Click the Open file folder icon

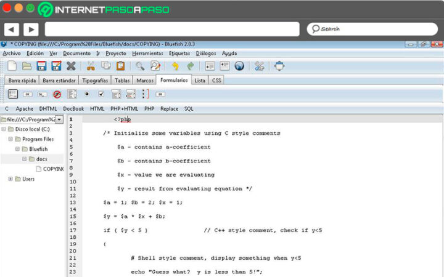27,66
